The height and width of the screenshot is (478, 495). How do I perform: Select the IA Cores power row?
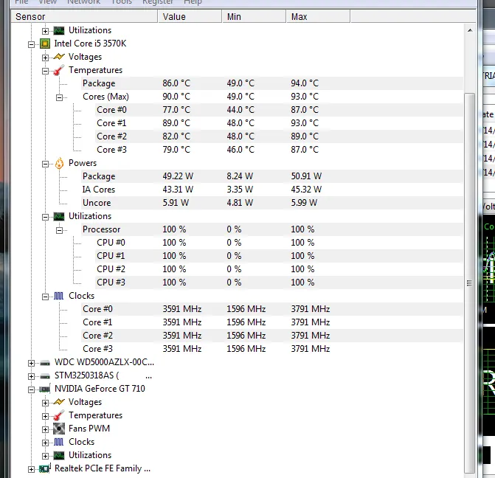pos(99,190)
